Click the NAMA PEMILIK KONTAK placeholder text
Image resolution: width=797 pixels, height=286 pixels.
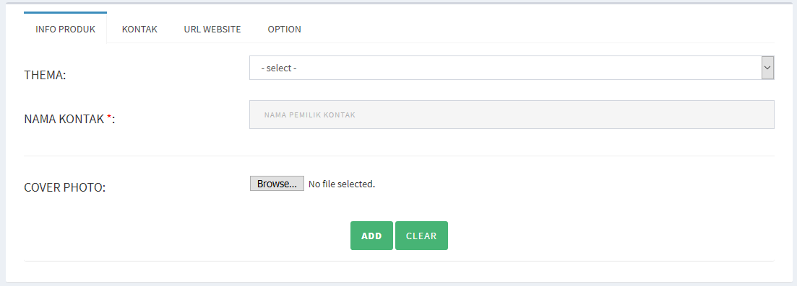[309, 115]
